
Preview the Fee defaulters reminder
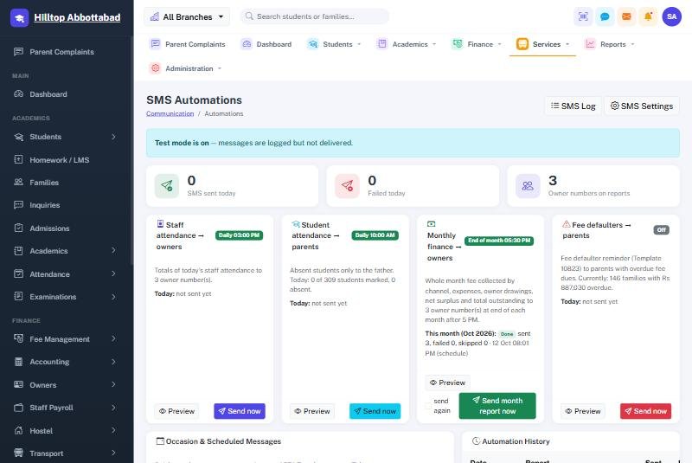coord(583,411)
